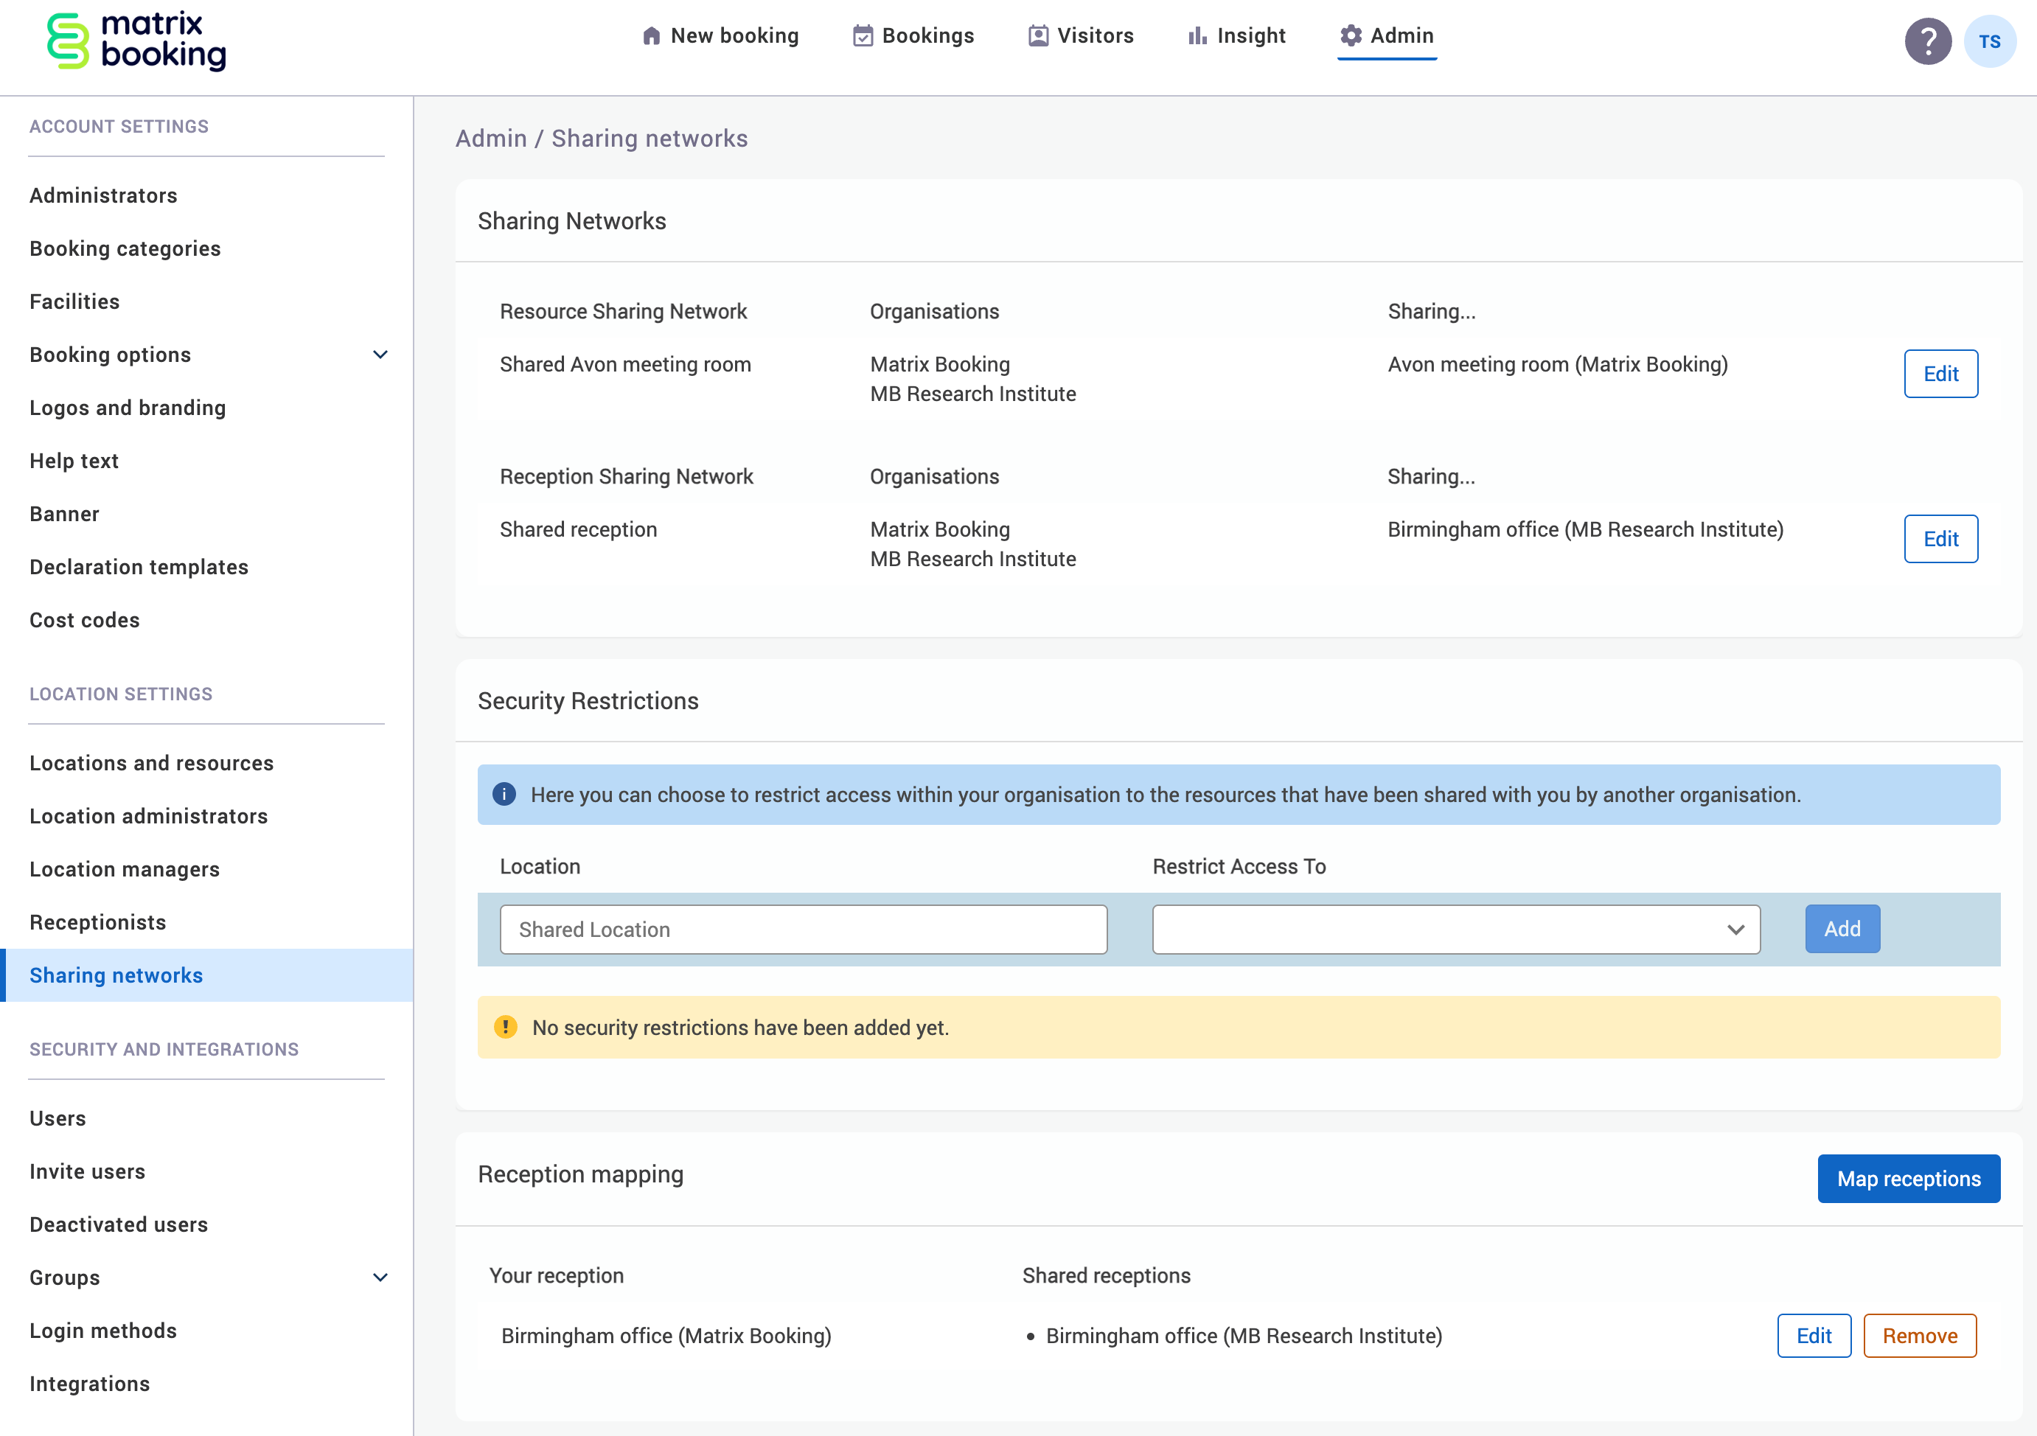Expand the Booking options section
Viewport: 2037px width, 1436px height.
pyautogui.click(x=380, y=354)
